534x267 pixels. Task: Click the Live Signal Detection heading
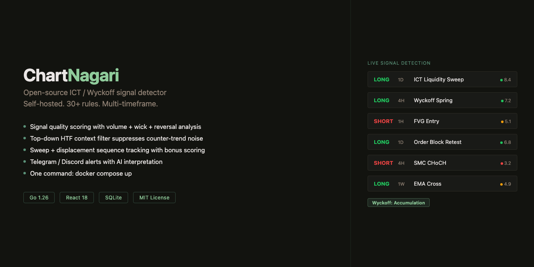tap(399, 63)
